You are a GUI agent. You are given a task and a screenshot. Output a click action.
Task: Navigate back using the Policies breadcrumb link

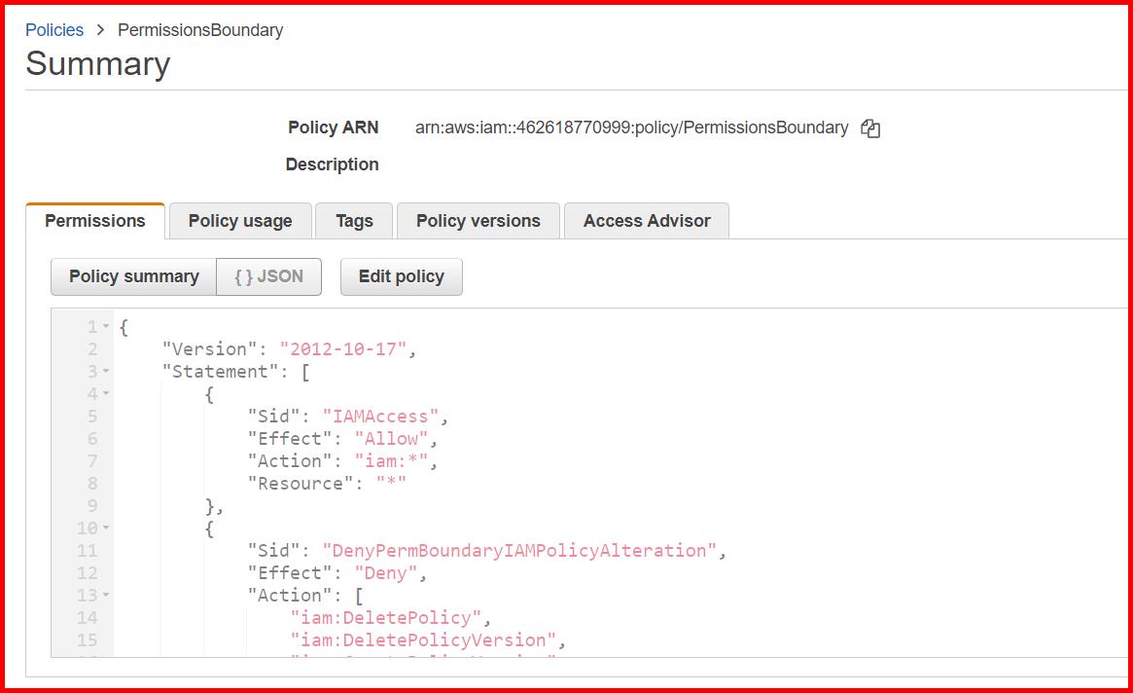(53, 30)
